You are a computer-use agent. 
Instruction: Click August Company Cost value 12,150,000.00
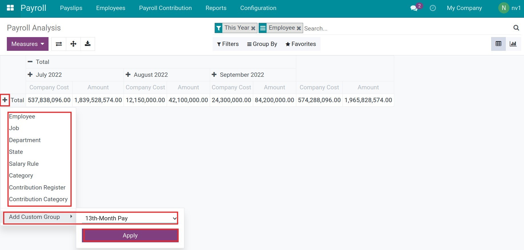click(145, 100)
